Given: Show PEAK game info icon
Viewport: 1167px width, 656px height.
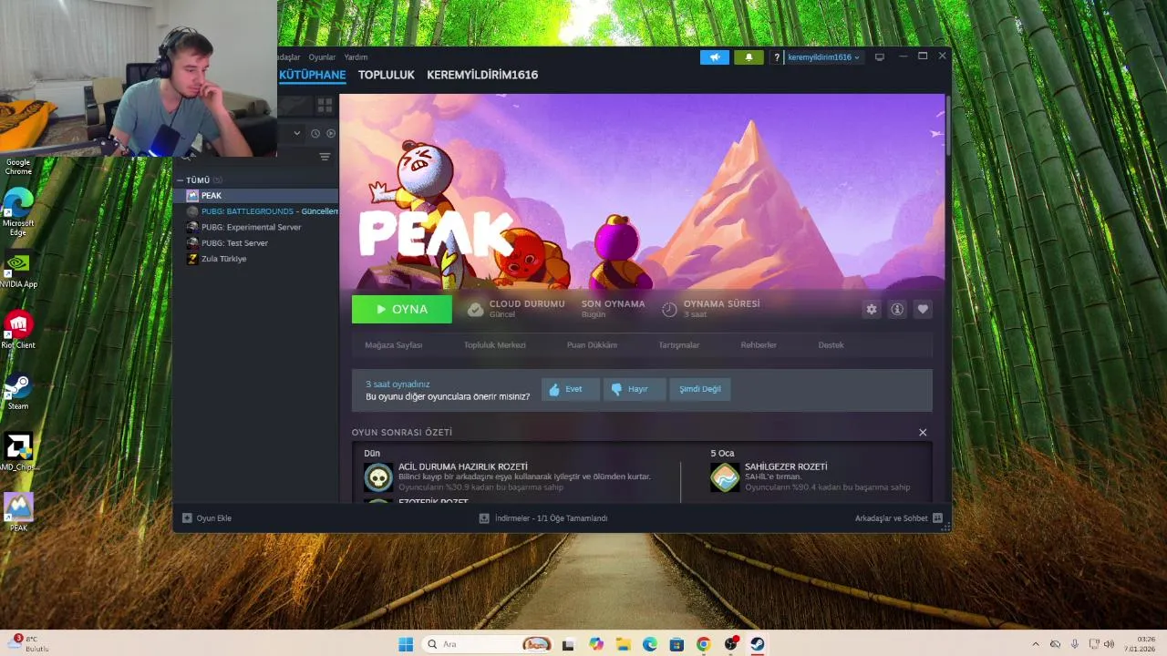Looking at the screenshot, I should (897, 310).
